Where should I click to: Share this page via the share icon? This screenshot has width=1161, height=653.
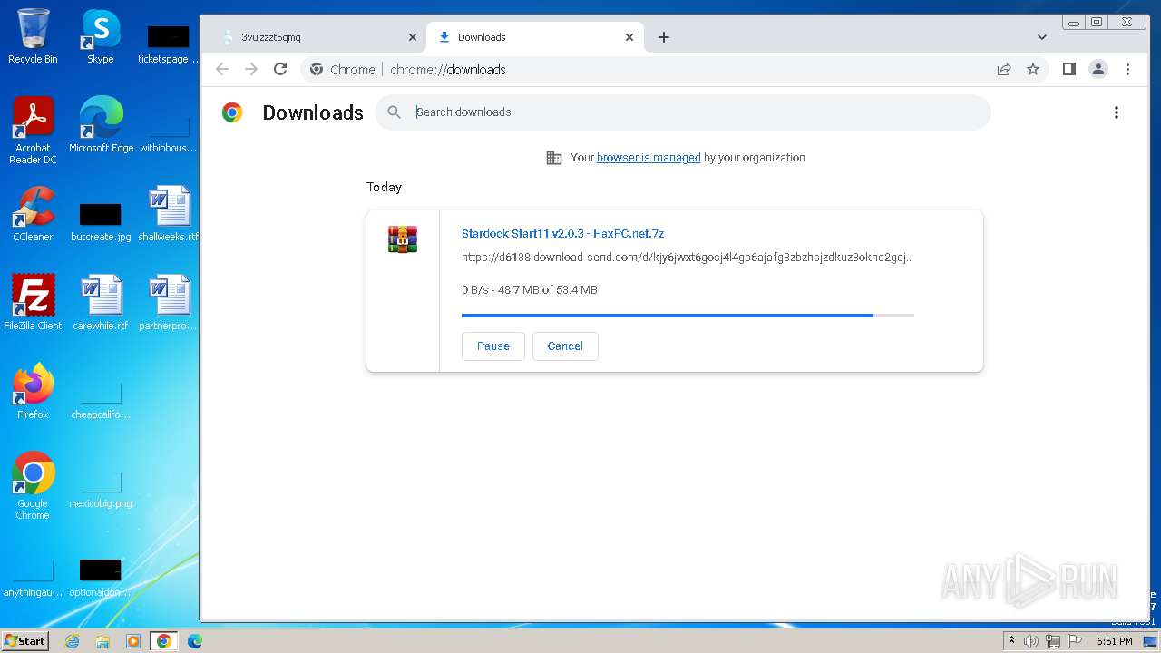(x=1004, y=69)
